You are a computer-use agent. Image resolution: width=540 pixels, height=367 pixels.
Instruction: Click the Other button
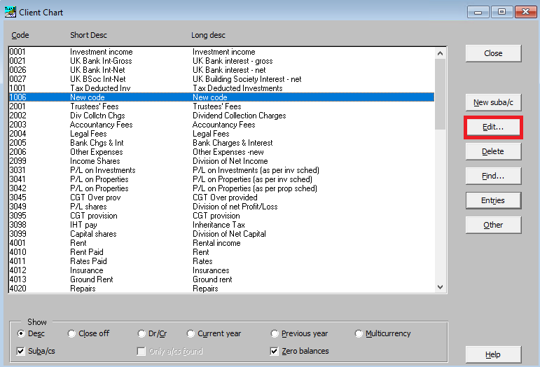click(x=493, y=225)
